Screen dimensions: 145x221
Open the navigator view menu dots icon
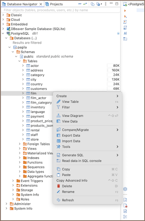tap(106, 4)
